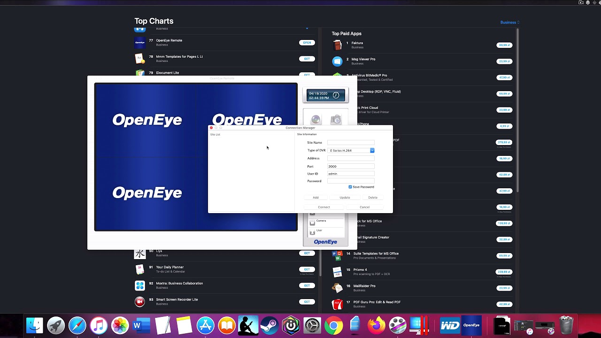Viewport: 601px width, 338px height.
Task: Click the Top Paid Apps scrollbar
Action: coord(517,110)
